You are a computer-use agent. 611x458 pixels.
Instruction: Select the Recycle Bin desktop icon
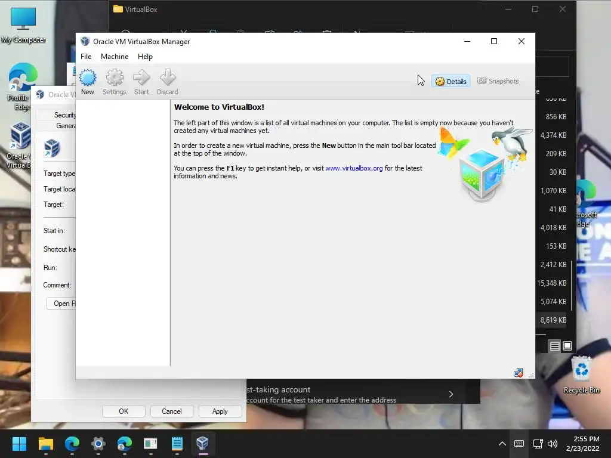click(581, 375)
